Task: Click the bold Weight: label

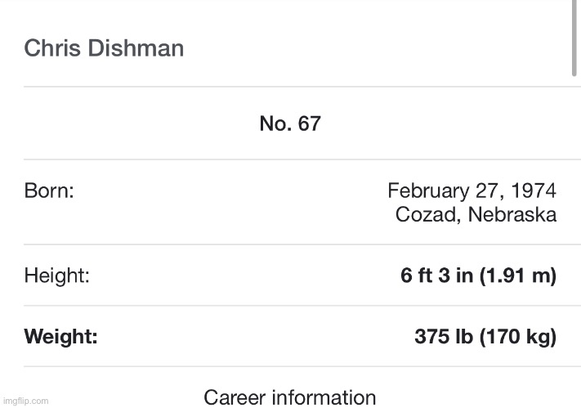Action: (60, 336)
